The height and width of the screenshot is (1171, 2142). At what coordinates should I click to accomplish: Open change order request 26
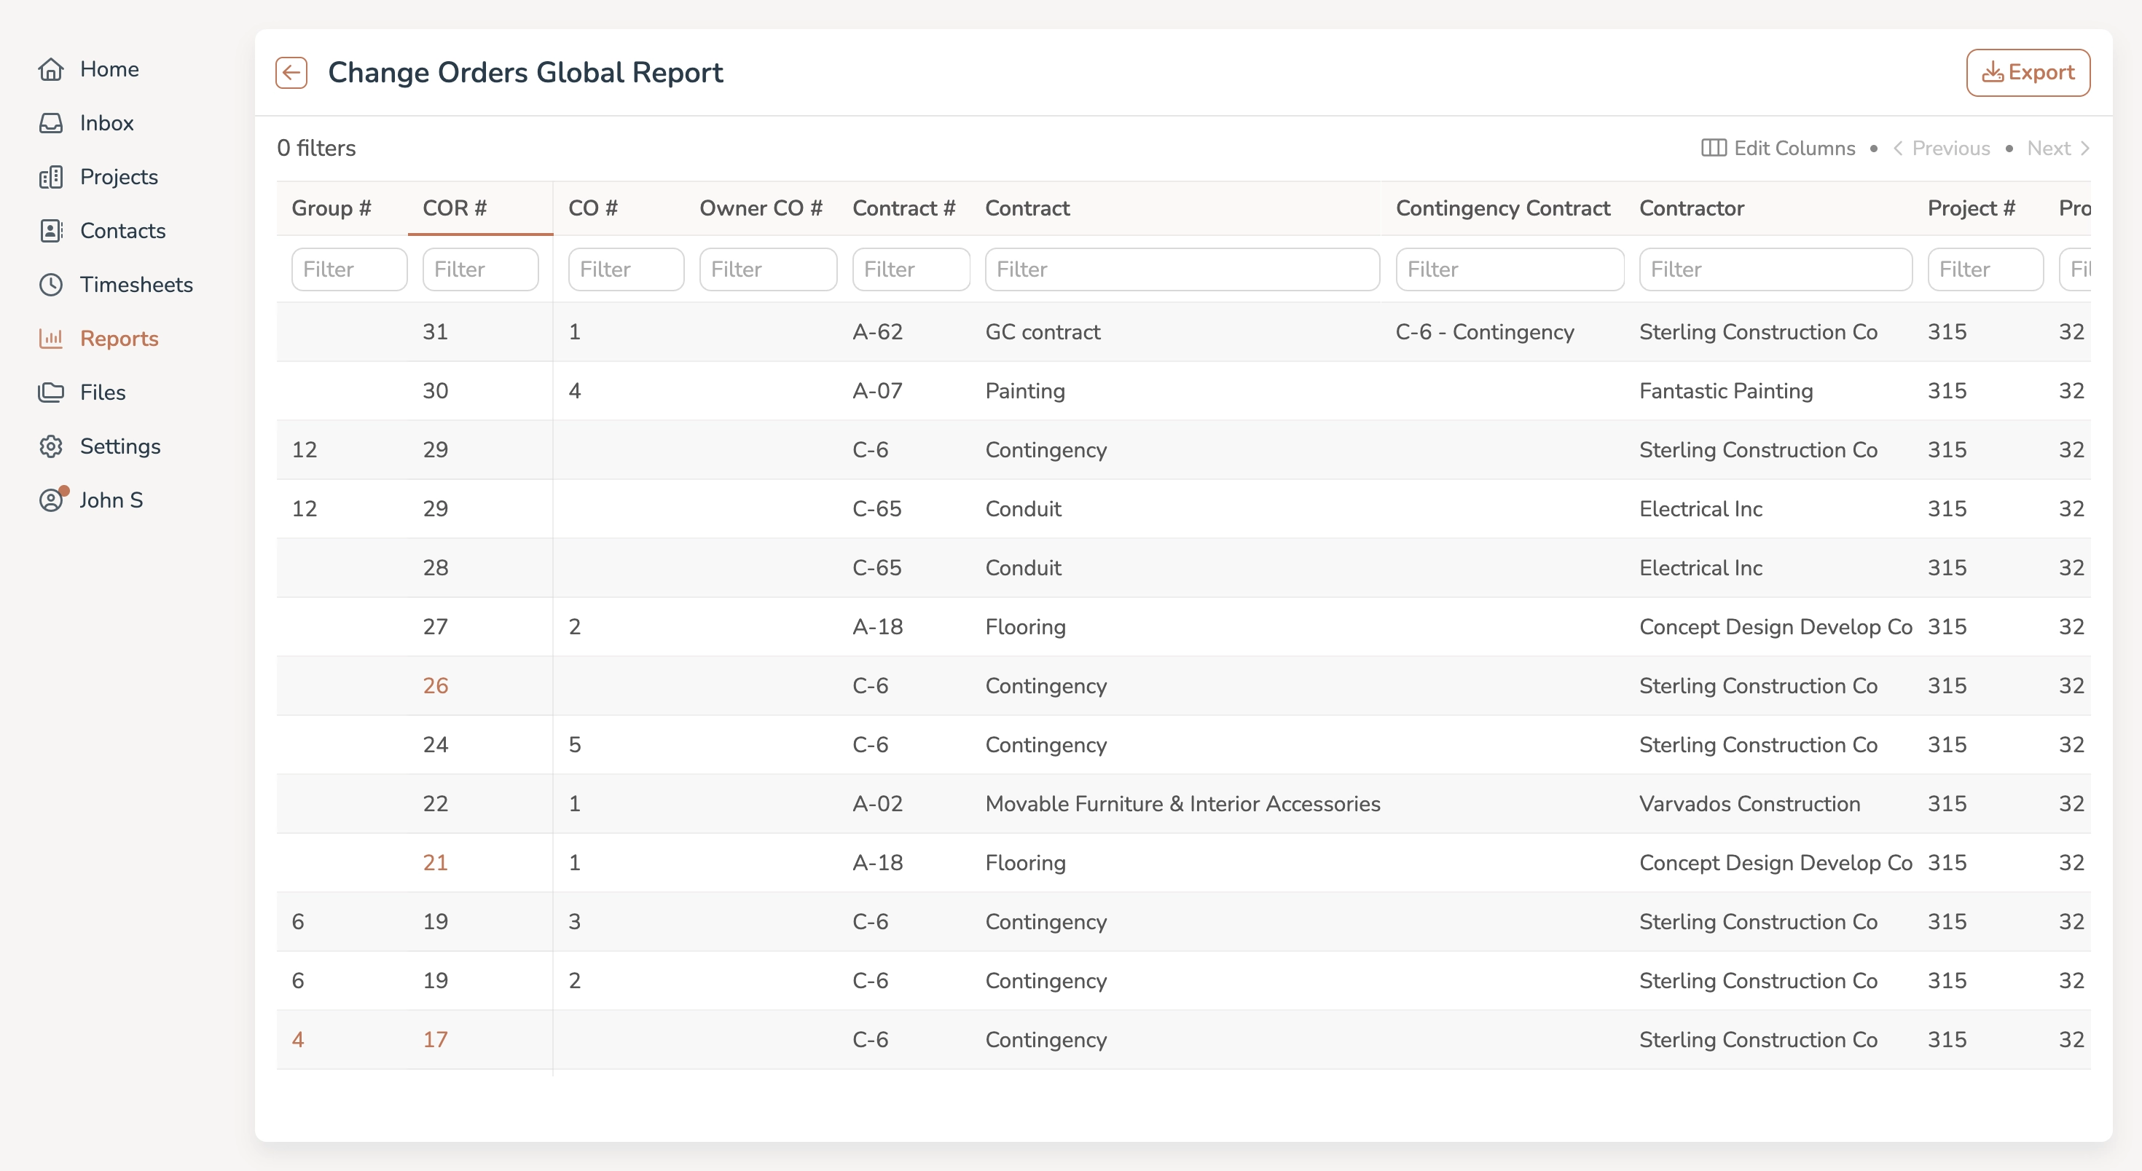[x=435, y=685]
